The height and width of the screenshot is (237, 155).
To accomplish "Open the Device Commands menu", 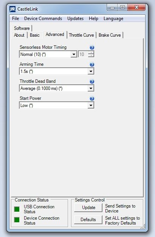I will (43, 19).
